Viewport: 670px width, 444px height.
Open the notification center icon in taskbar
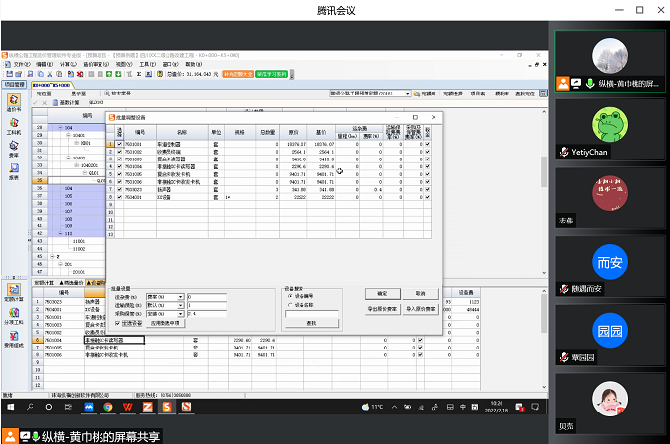click(x=535, y=407)
